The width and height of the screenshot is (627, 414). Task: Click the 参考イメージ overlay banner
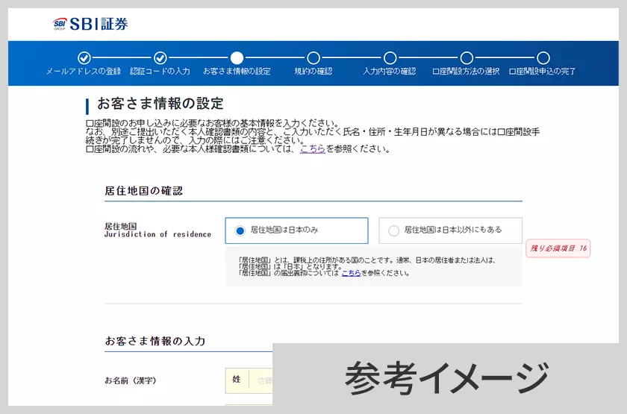pyautogui.click(x=446, y=378)
